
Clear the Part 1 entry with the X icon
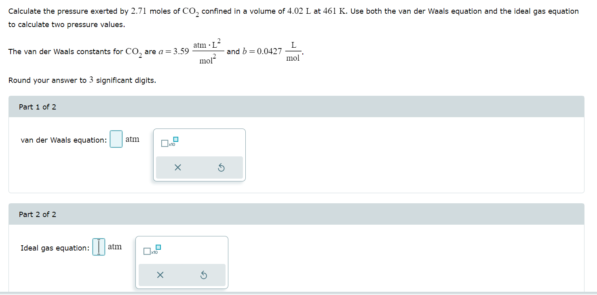[177, 167]
